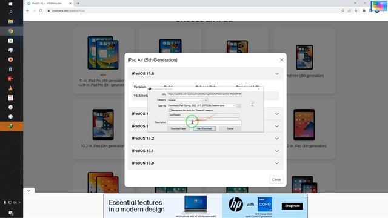Click the microphone icon in system tray
Viewport: 388px width, 218px height.
[x=5, y=203]
